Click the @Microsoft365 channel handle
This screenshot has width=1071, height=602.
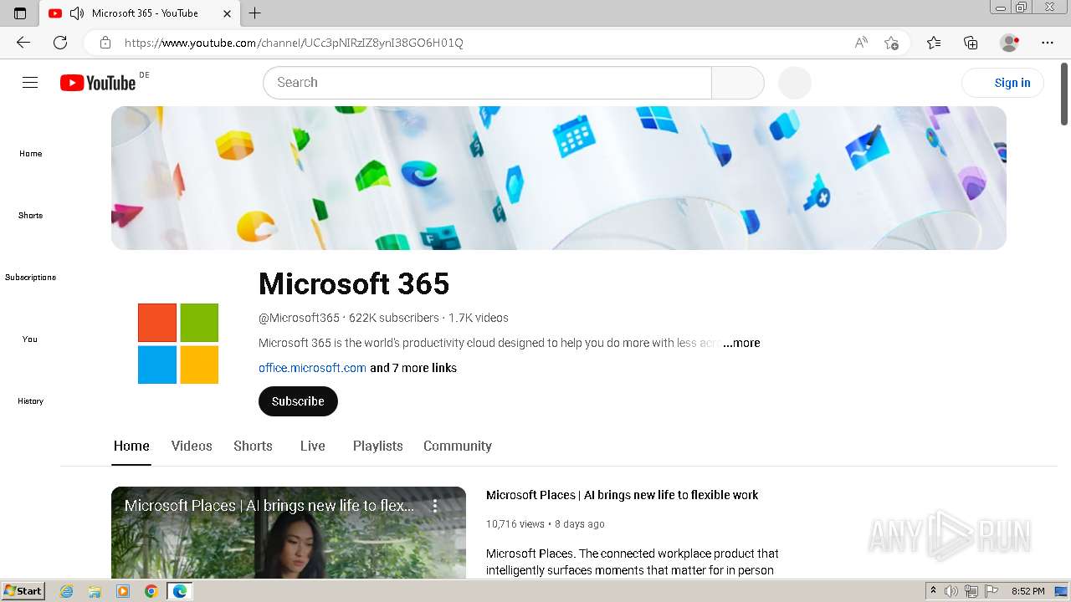coord(299,318)
